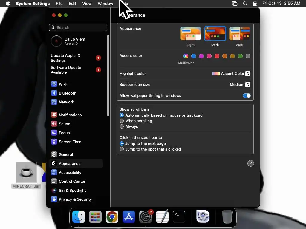Screen dimensions: 306x229
Task: Open Screen Time settings
Action: [76, 142]
